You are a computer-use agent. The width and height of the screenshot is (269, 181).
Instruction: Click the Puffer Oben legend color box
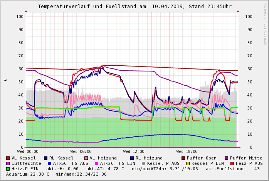(x=183, y=158)
